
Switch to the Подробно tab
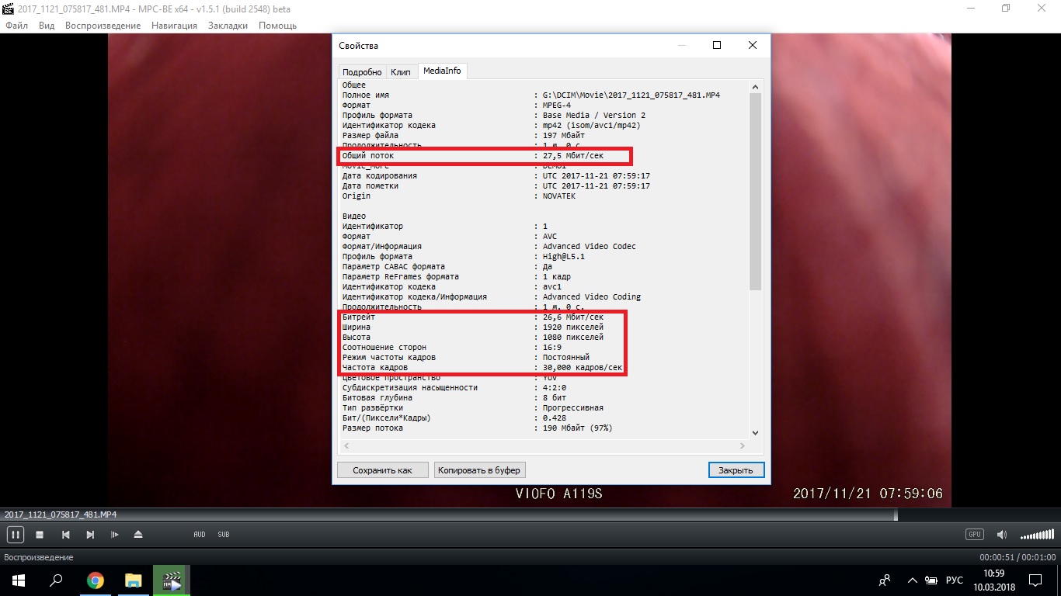pyautogui.click(x=362, y=71)
